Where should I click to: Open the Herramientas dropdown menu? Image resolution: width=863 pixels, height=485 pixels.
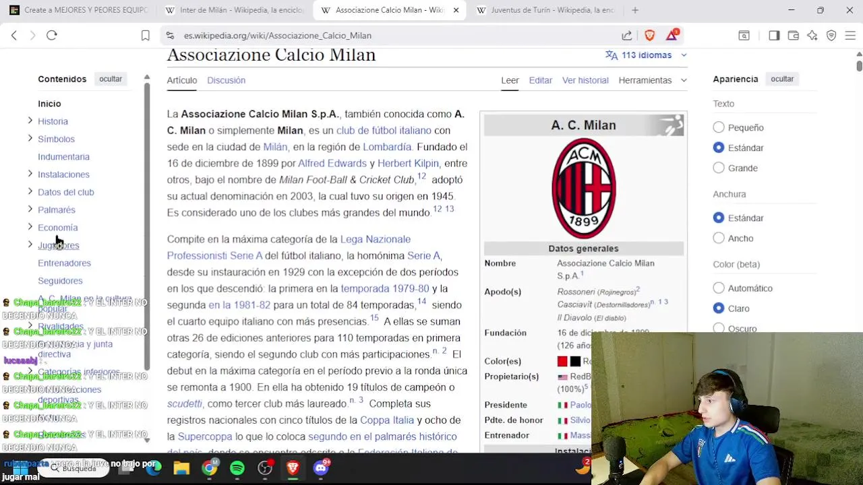pos(652,80)
